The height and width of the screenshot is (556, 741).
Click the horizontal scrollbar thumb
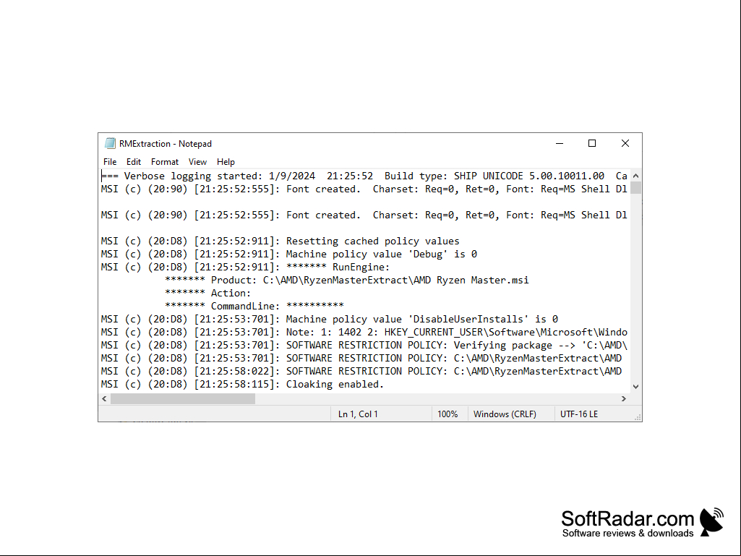(183, 399)
